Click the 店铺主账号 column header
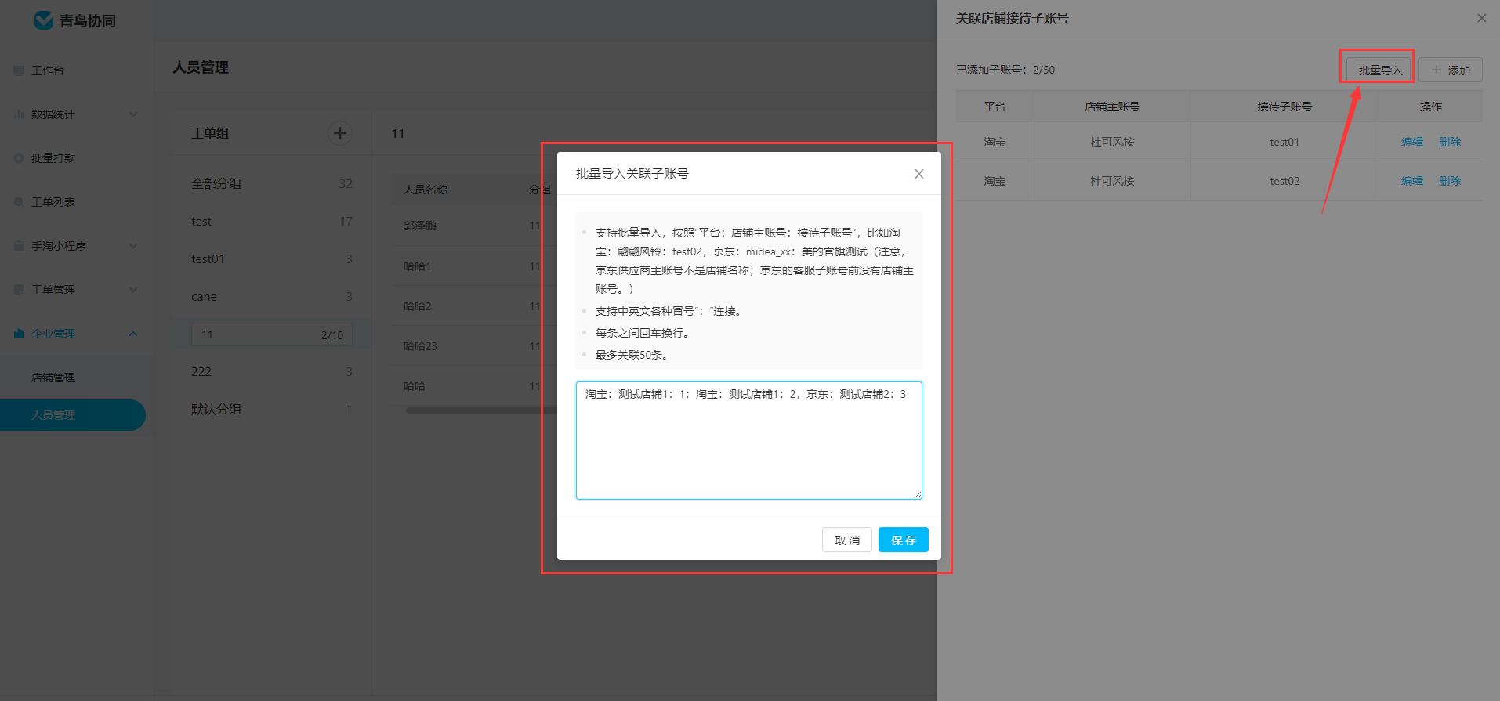This screenshot has height=701, width=1500. [1112, 107]
